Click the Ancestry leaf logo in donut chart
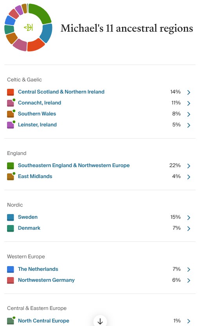198x326 pixels. 28,27
